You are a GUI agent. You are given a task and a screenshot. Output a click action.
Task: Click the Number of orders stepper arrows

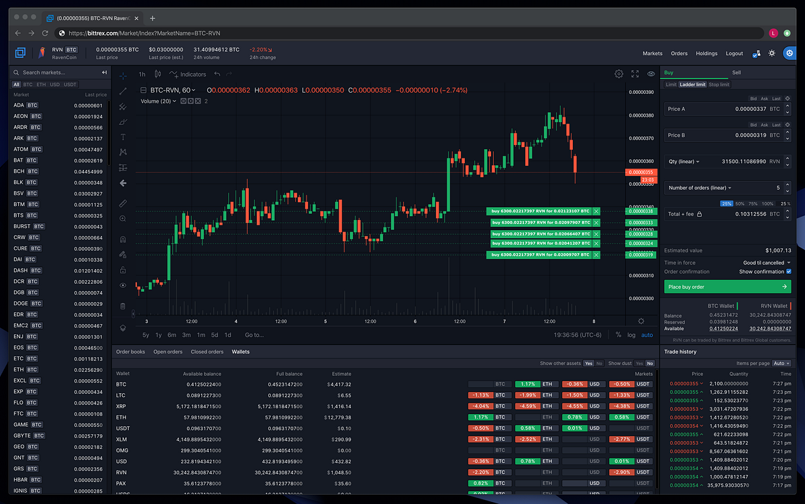tap(788, 189)
